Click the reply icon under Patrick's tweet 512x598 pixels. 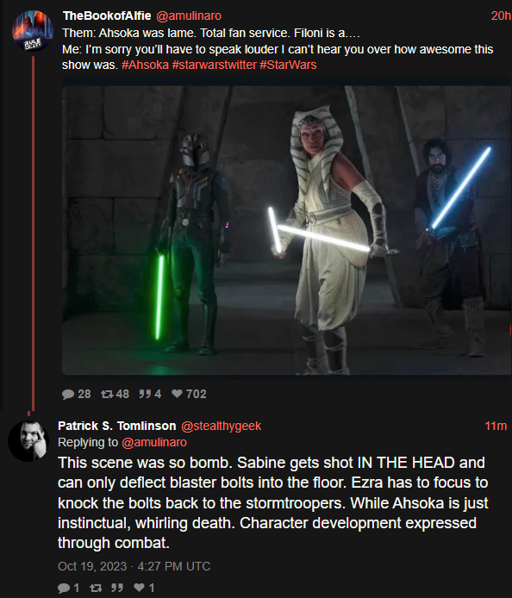(64, 588)
